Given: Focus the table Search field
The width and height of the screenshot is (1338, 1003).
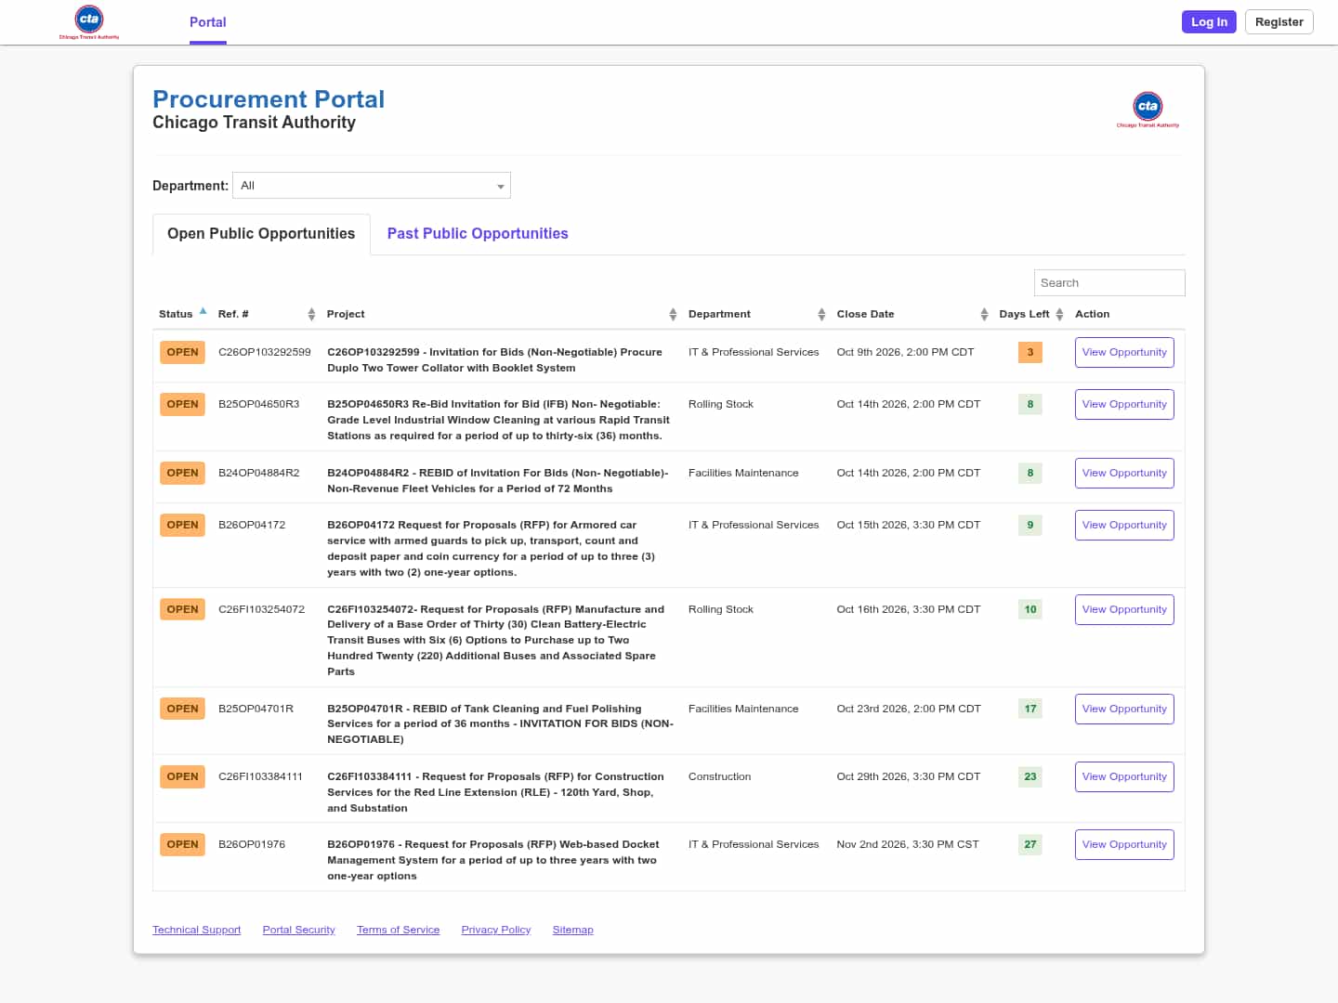Looking at the screenshot, I should [1109, 283].
